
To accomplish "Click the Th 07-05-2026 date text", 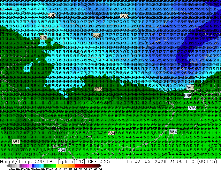I will 146,162.
